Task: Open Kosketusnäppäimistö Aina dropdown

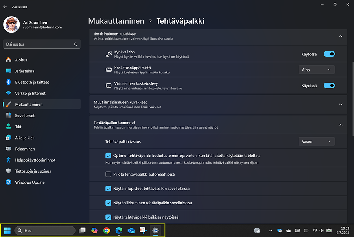Action: [x=317, y=70]
